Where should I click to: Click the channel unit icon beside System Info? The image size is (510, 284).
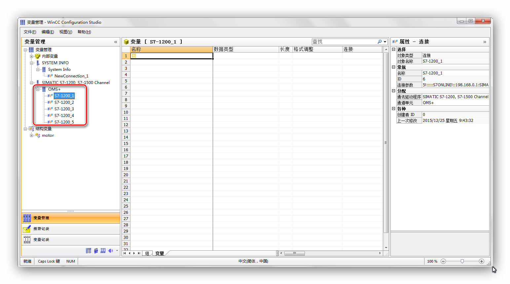tap(44, 69)
